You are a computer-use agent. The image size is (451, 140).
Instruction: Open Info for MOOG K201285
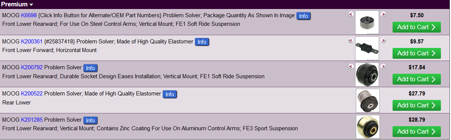click(x=90, y=121)
